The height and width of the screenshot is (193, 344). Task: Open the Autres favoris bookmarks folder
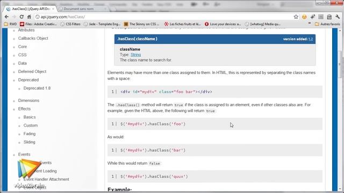327,24
